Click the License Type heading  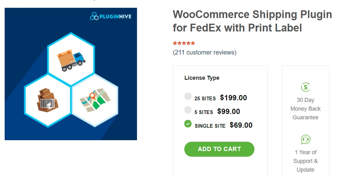click(x=202, y=78)
